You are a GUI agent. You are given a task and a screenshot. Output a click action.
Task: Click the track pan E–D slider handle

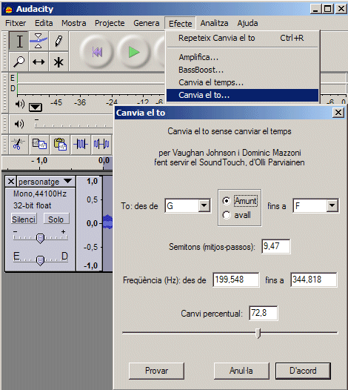pyautogui.click(x=40, y=261)
